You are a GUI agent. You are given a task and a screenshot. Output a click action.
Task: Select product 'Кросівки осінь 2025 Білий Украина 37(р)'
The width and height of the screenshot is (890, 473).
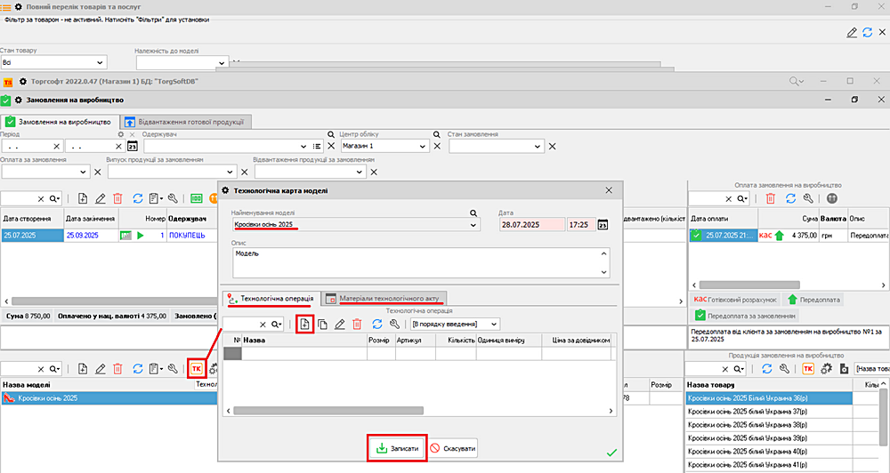[x=748, y=412]
